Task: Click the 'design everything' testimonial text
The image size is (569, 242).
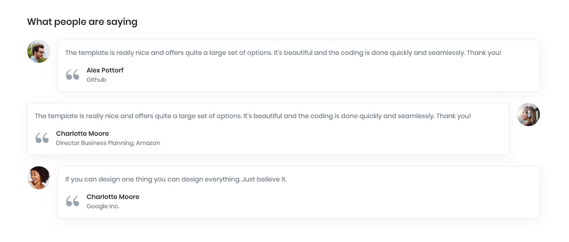Action: [x=176, y=179]
